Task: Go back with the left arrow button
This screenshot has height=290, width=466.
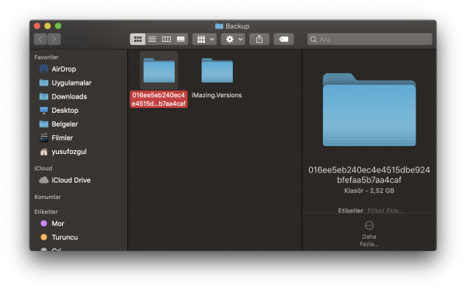Action: [40, 39]
